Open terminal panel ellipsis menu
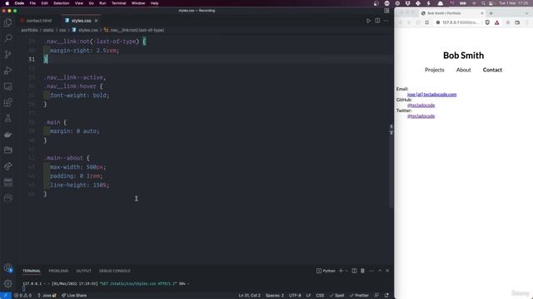Screen dimensions: 533x299 tap(371, 271)
